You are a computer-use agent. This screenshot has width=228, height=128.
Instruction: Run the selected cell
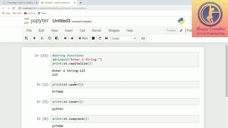click(x=83, y=38)
